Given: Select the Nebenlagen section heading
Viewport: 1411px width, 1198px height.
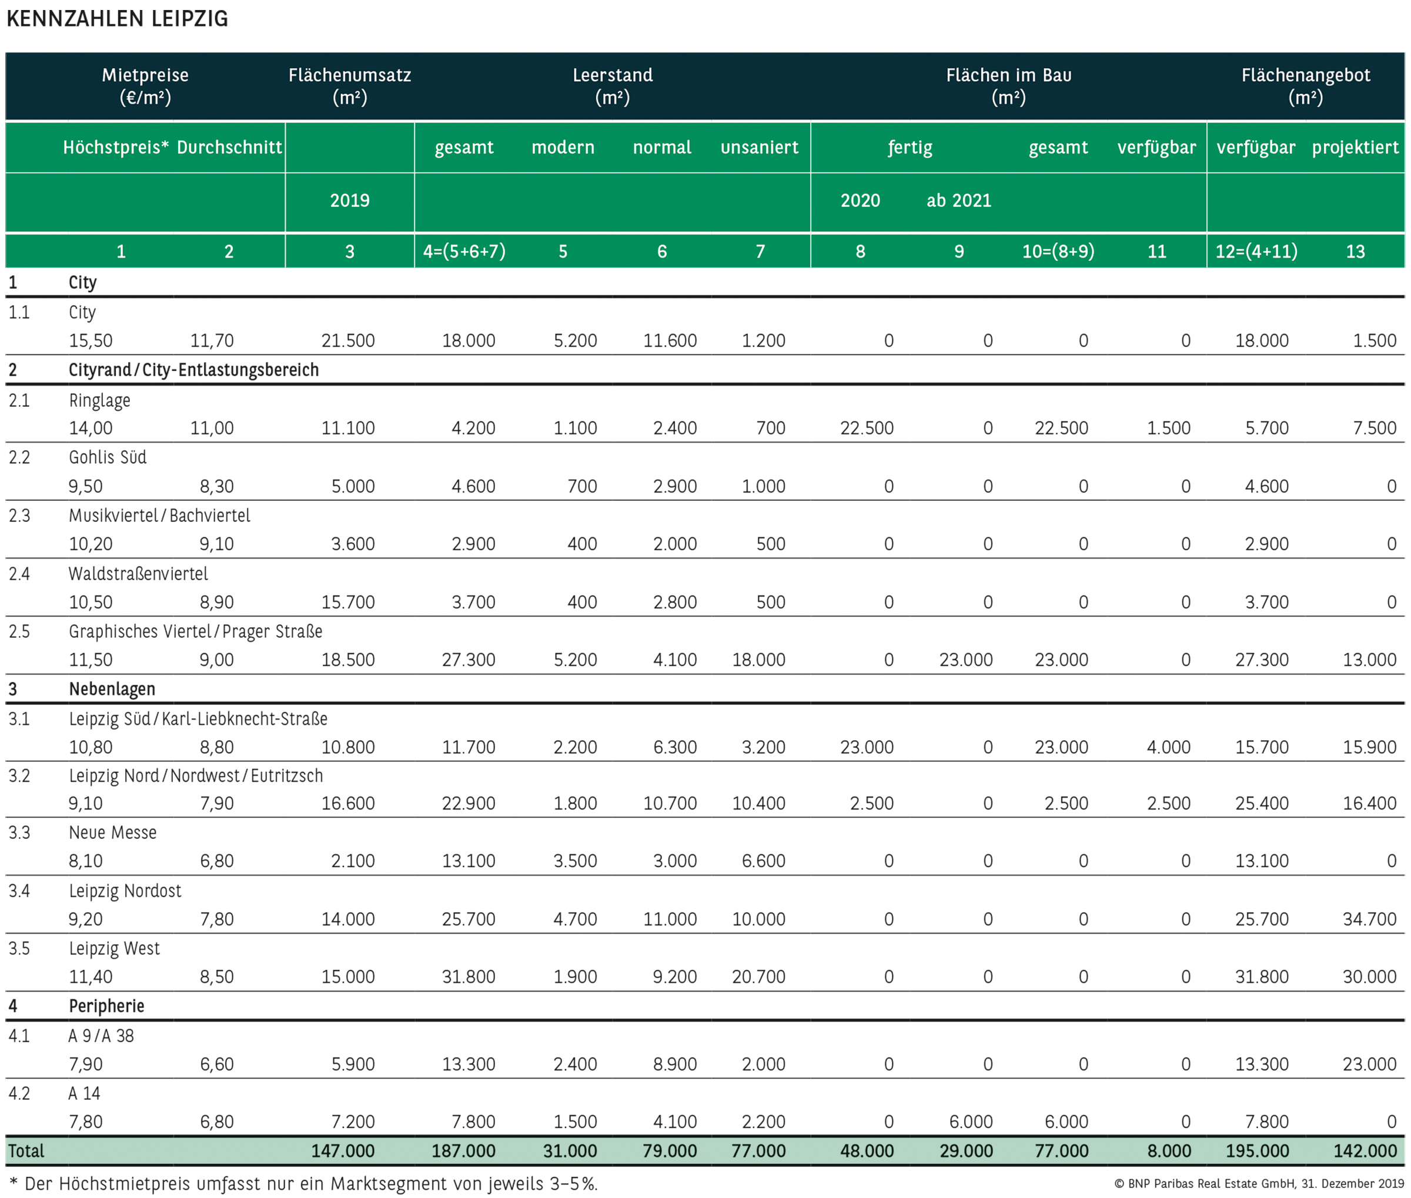Looking at the screenshot, I should [x=112, y=689].
